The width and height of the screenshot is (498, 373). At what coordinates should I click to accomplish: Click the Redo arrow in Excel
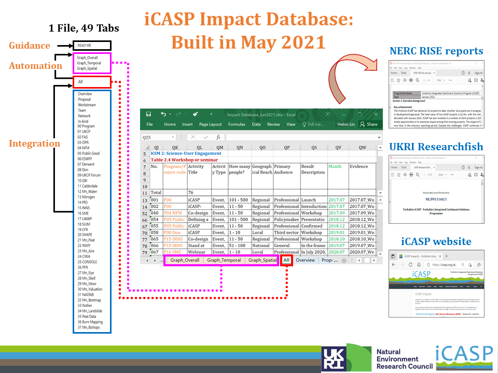(178, 114)
